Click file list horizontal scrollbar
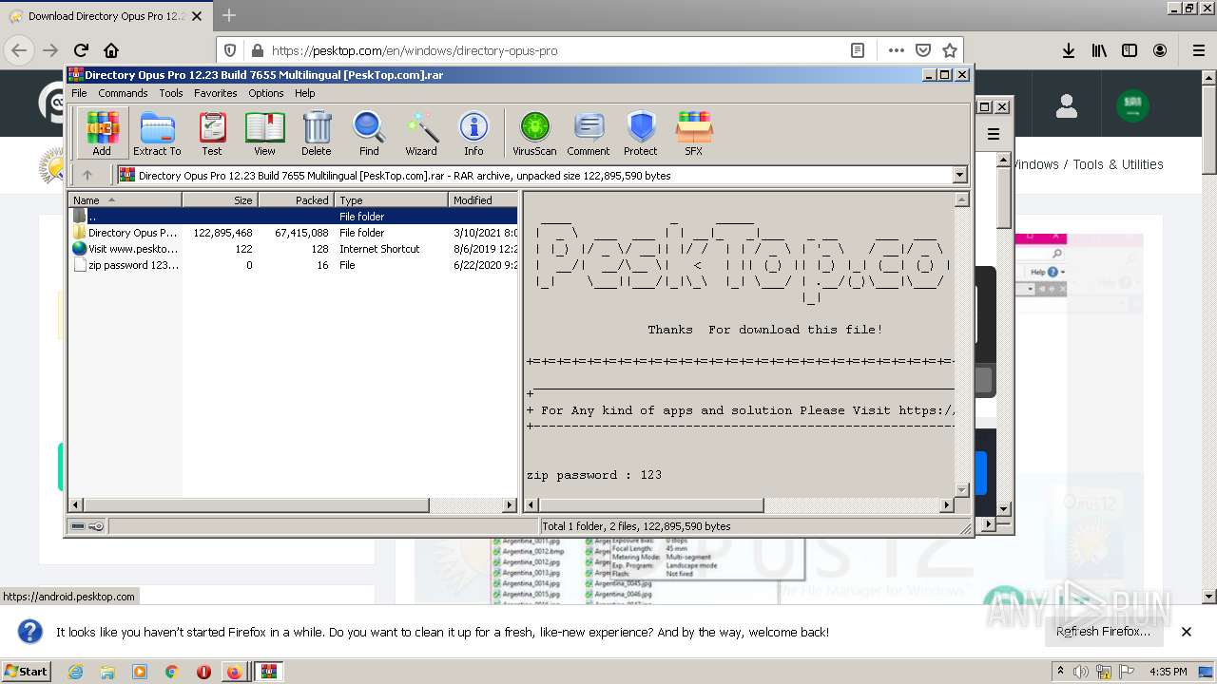 293,505
